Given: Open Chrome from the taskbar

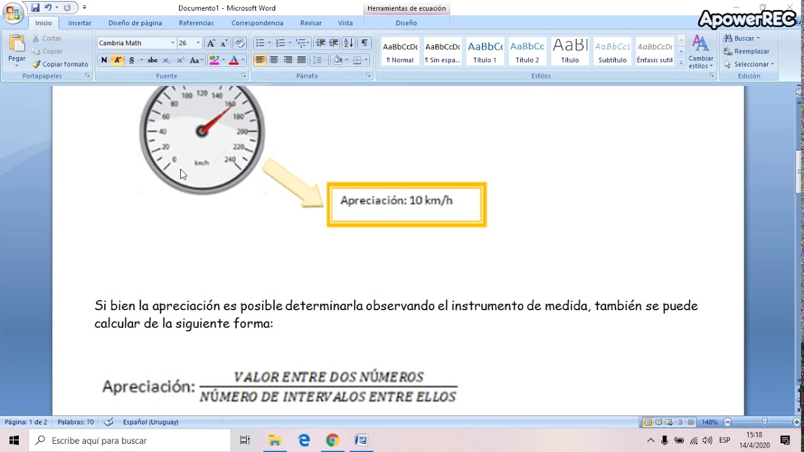Looking at the screenshot, I should (x=332, y=441).
